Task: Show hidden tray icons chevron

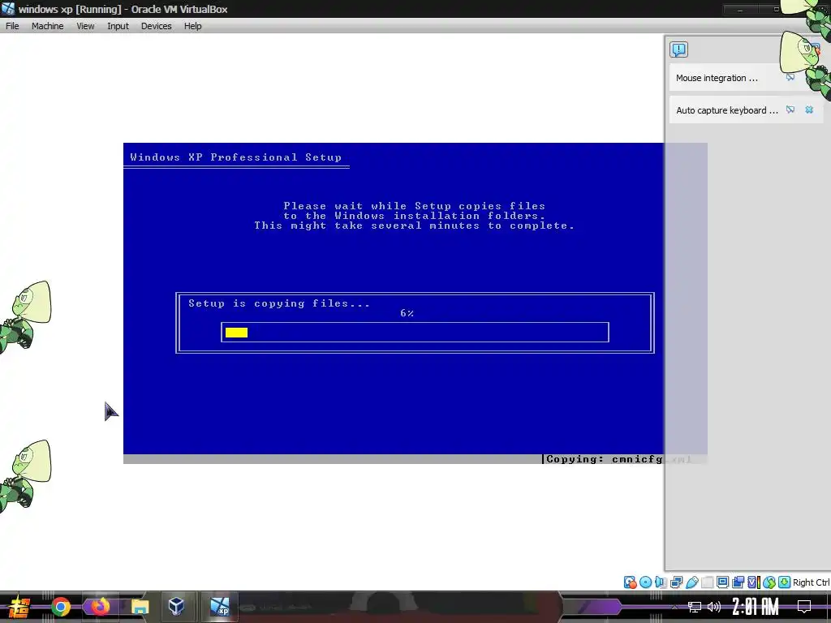Action: 674,607
